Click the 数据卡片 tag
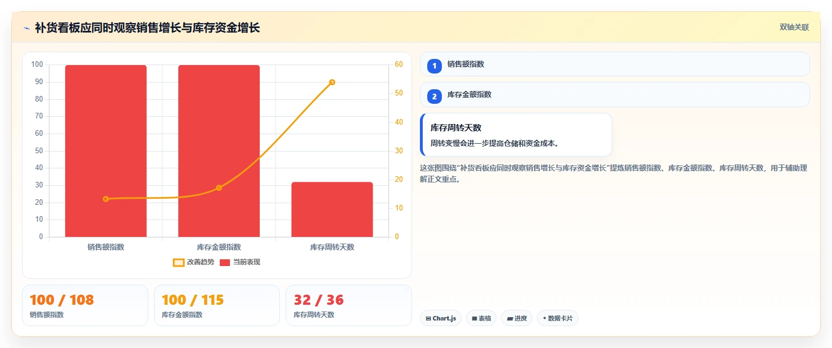 pyautogui.click(x=558, y=318)
